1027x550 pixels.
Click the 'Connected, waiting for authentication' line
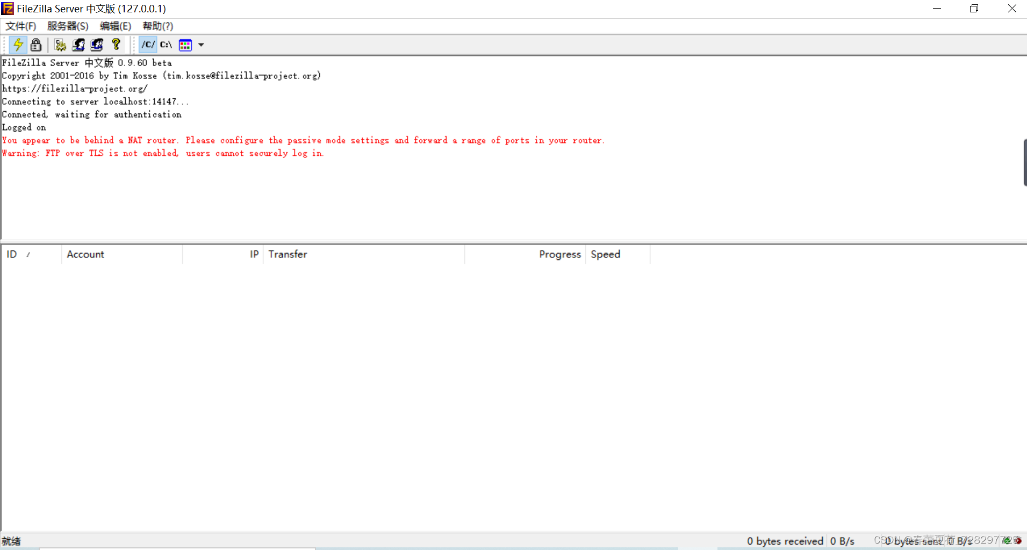(92, 114)
